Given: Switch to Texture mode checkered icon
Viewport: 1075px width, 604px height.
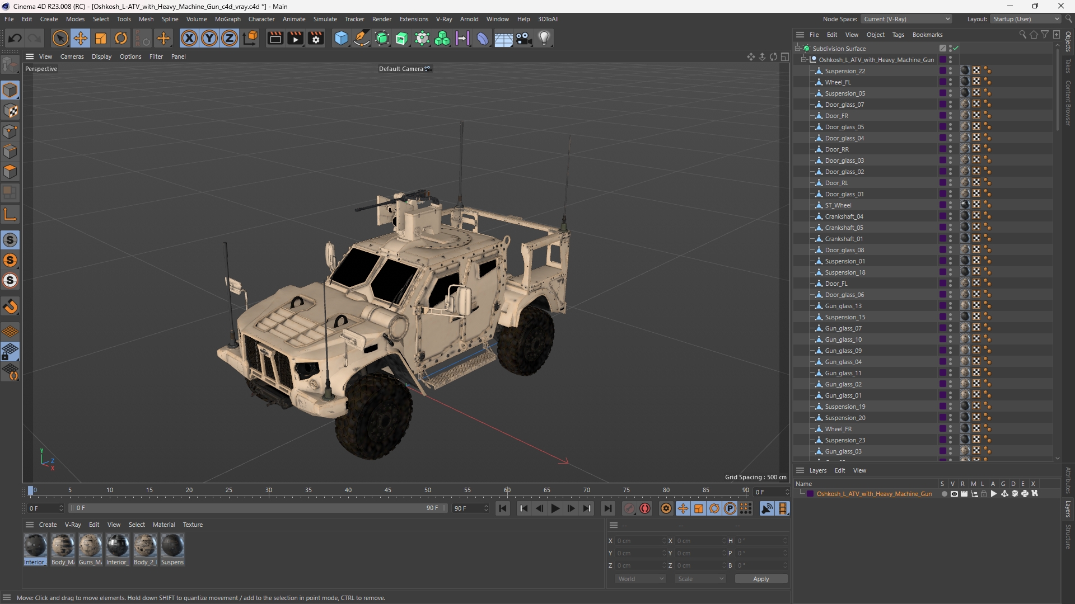Looking at the screenshot, I should pyautogui.click(x=10, y=111).
